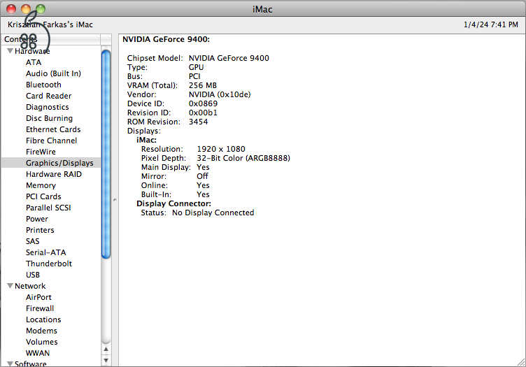Click the sidebar splitter handle

tap(115, 200)
